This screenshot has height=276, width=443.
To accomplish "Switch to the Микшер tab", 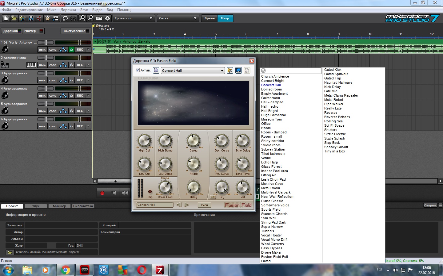I will pyautogui.click(x=59, y=206).
